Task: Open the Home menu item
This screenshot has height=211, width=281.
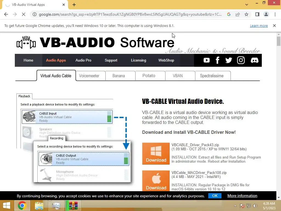Action: [28, 60]
